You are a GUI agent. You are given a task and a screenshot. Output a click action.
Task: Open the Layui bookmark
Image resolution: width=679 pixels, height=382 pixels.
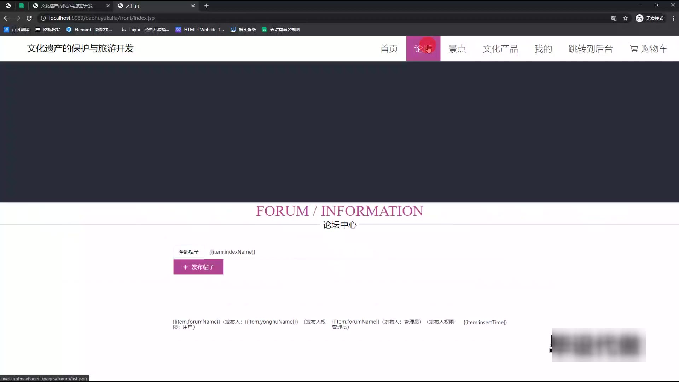145,30
